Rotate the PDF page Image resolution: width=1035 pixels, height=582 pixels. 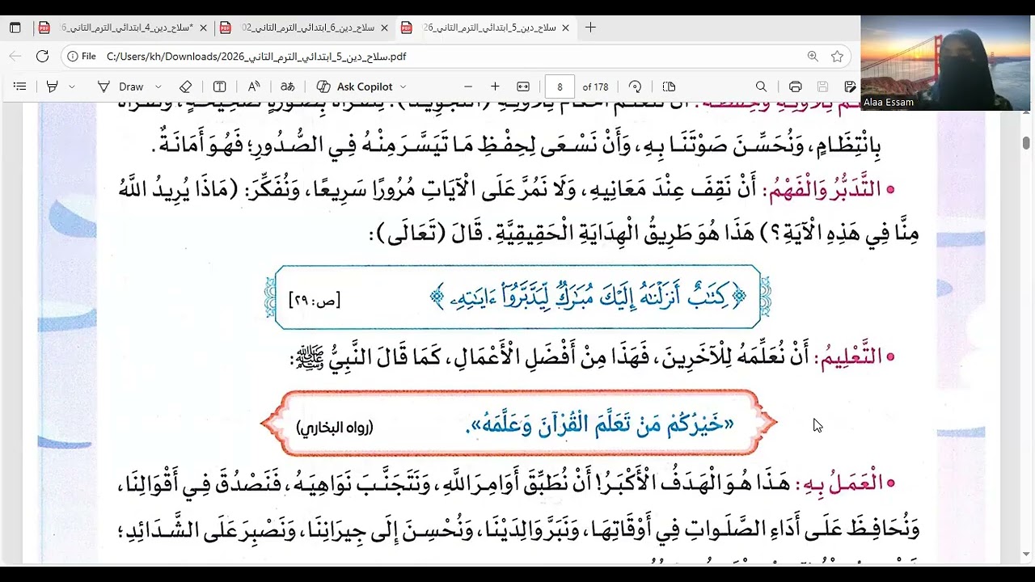(635, 86)
